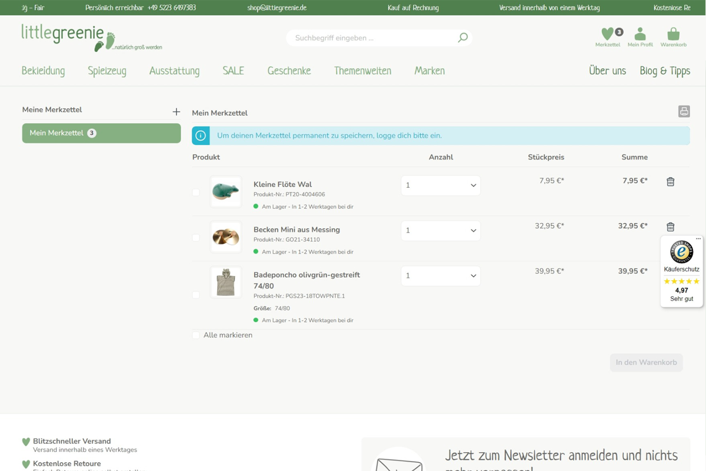
Task: Go to the SALE menu item
Action: [x=233, y=71]
